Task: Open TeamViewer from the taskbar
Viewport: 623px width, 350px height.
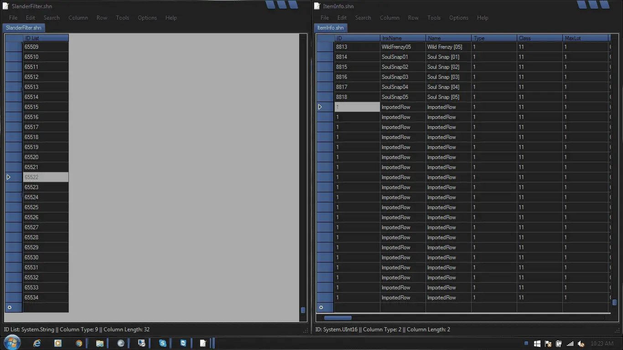Action: pos(183,343)
